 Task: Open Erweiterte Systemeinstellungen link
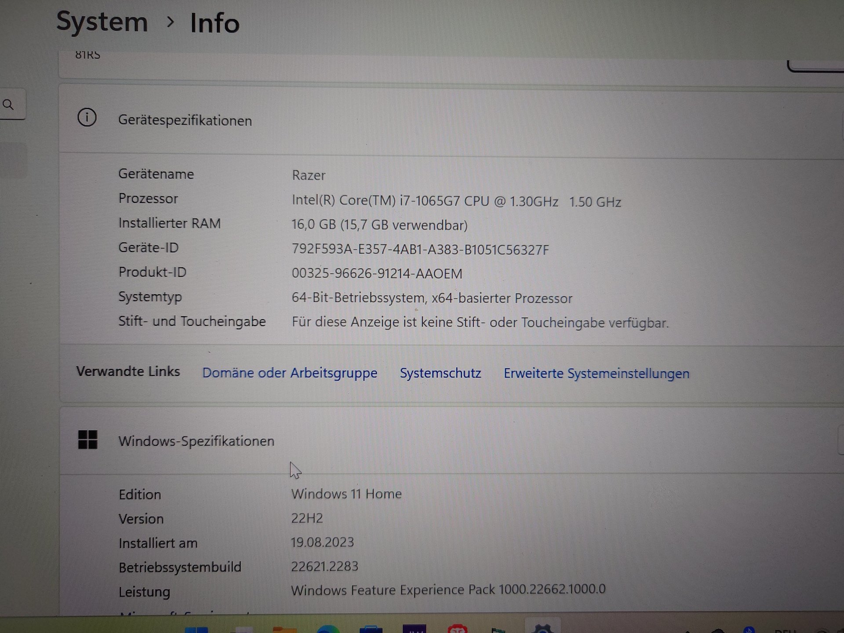tap(597, 374)
